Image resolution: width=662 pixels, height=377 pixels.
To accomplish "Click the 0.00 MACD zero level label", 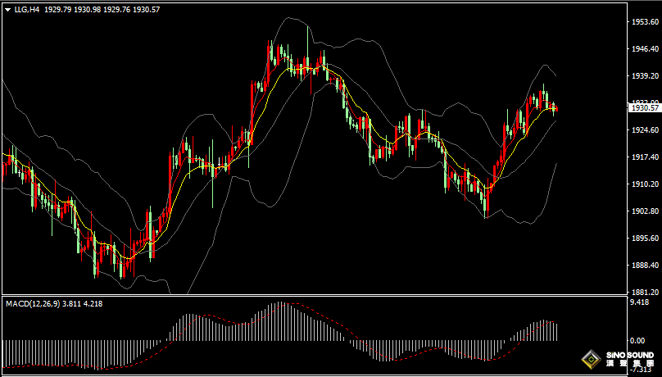I will [637, 340].
